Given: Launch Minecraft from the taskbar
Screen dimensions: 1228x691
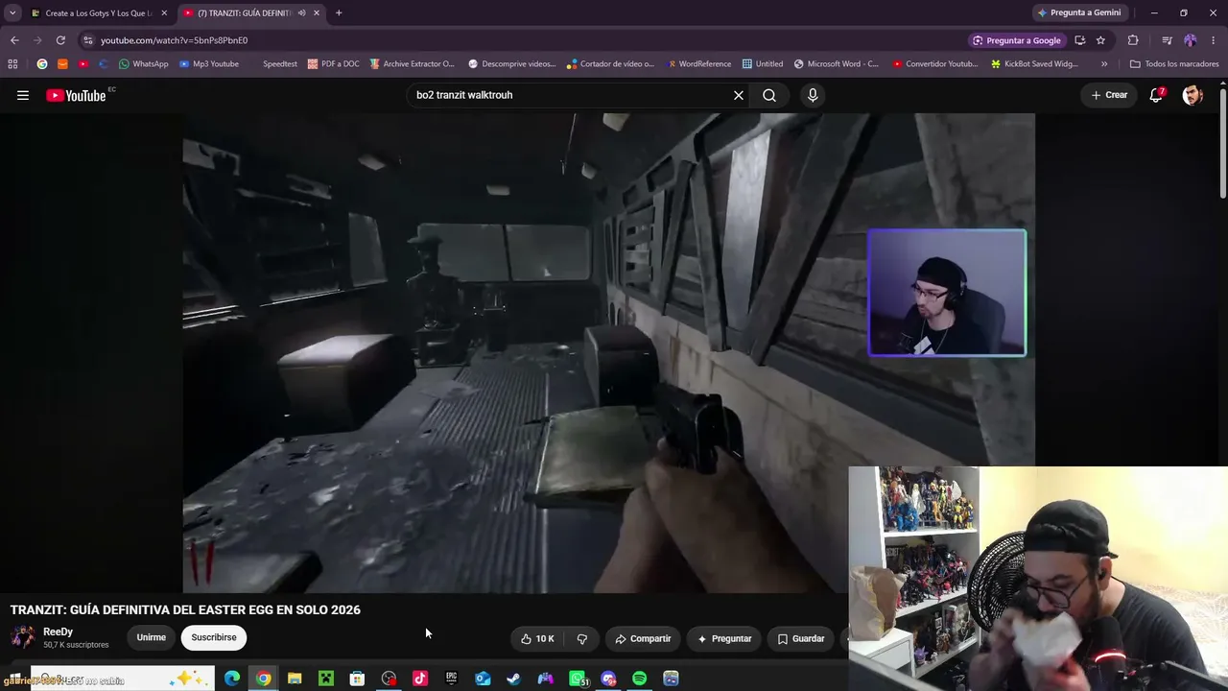Looking at the screenshot, I should point(326,679).
